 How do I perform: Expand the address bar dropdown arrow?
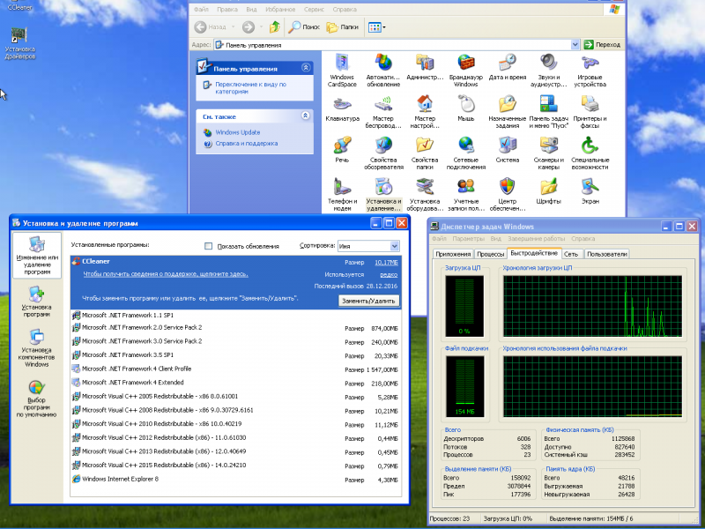575,45
